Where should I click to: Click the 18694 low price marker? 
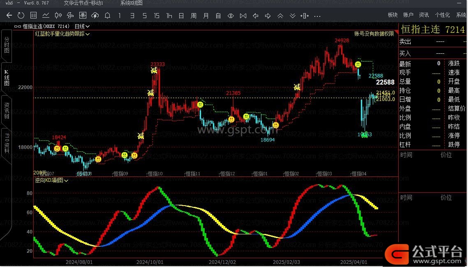coord(268,140)
